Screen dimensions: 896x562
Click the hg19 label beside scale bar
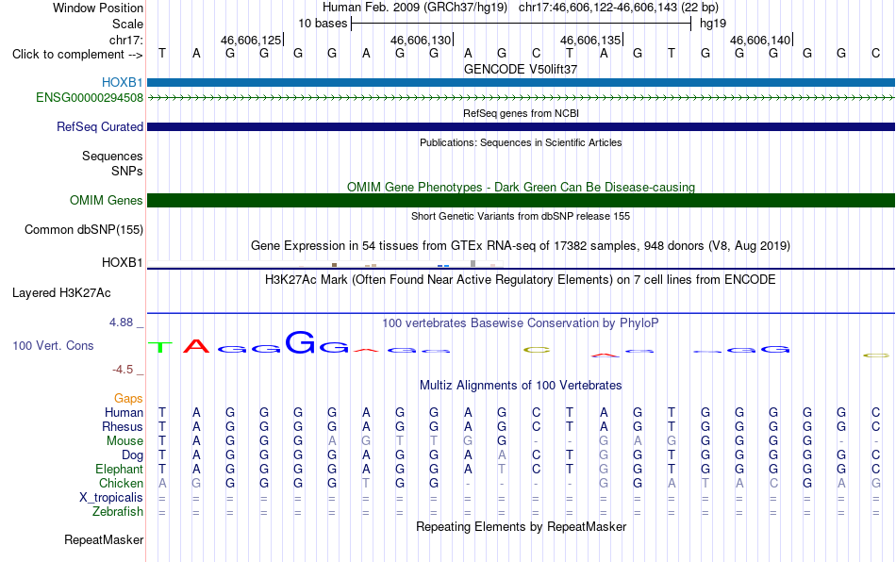tap(713, 24)
